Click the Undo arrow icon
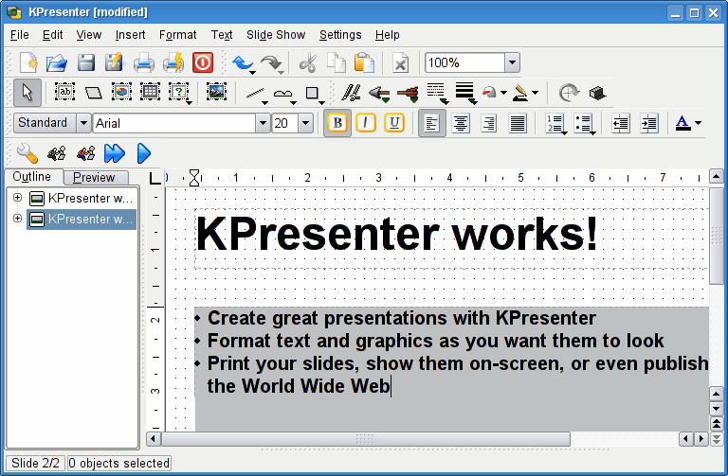728x476 pixels. [242, 63]
